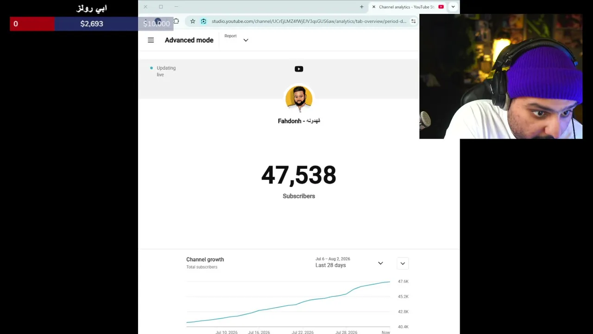The height and width of the screenshot is (334, 593).
Task: Click the Jul 22, 2026 chart axis label
Action: click(x=303, y=332)
